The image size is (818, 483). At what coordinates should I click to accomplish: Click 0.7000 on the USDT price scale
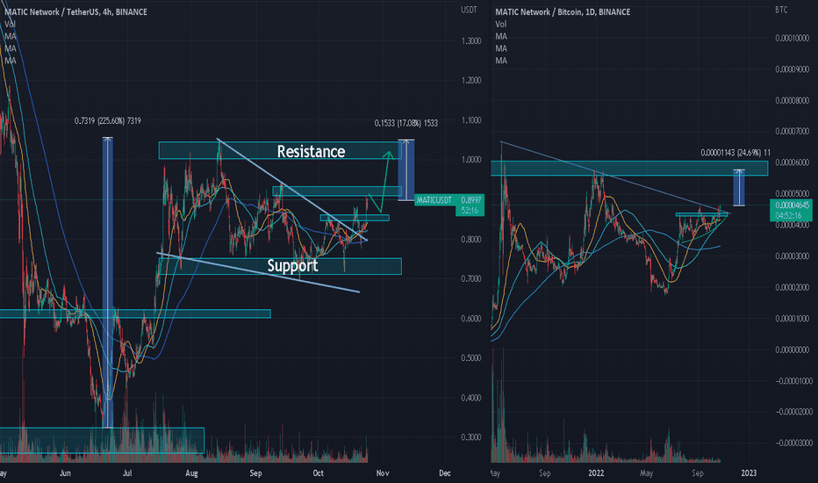(471, 279)
